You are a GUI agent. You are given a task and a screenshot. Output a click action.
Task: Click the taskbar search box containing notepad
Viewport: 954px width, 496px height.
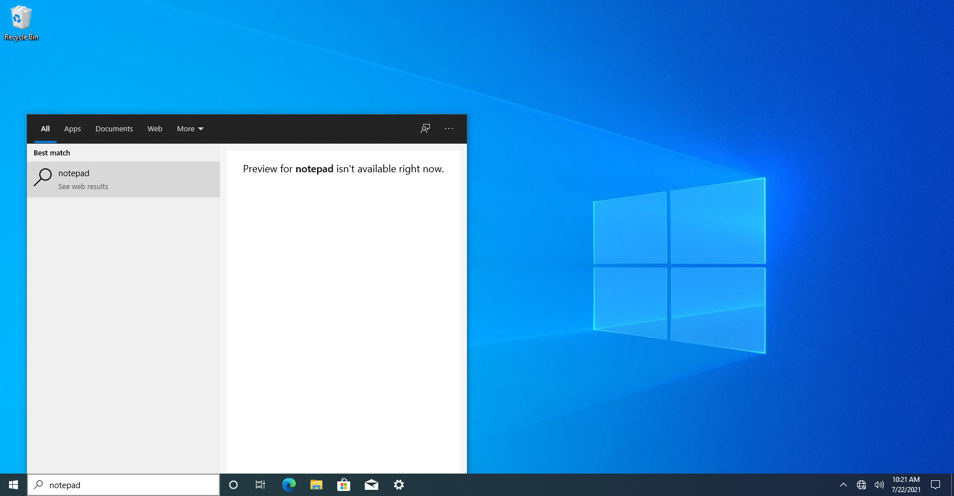click(123, 485)
